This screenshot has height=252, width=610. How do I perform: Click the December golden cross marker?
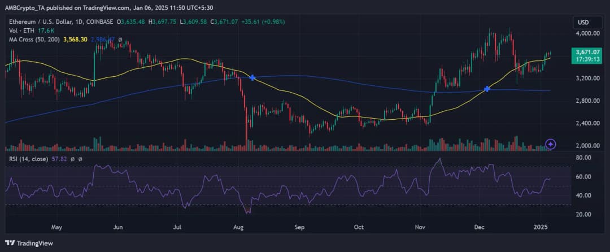[x=487, y=89]
